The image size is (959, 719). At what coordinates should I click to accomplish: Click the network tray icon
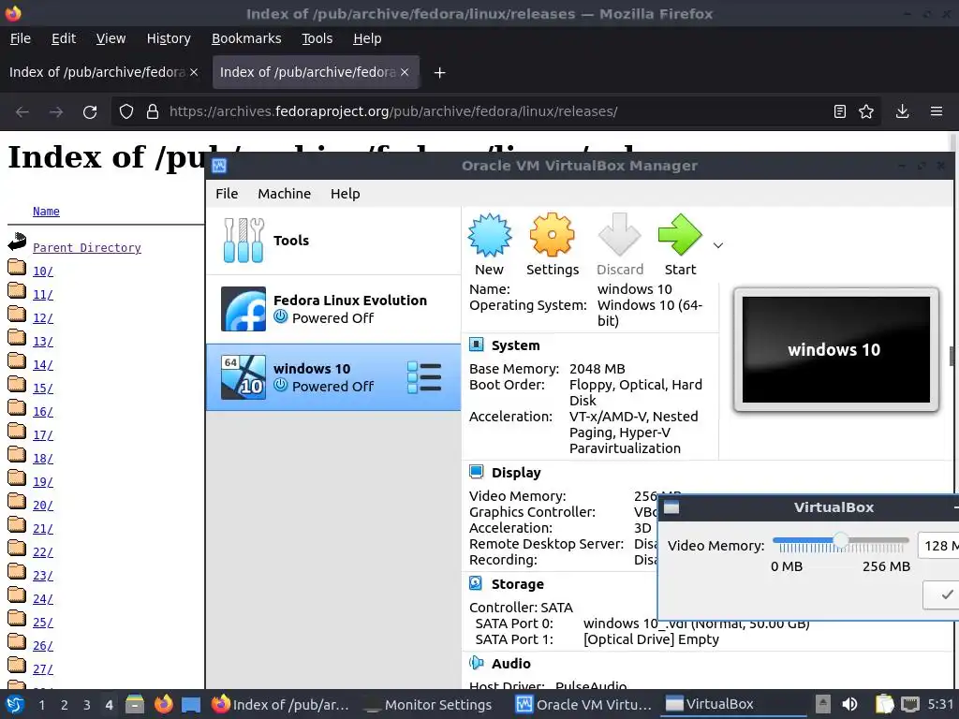910,704
